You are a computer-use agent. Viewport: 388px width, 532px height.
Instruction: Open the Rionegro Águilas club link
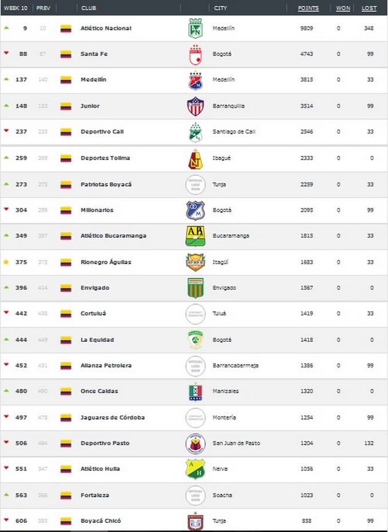click(x=106, y=262)
